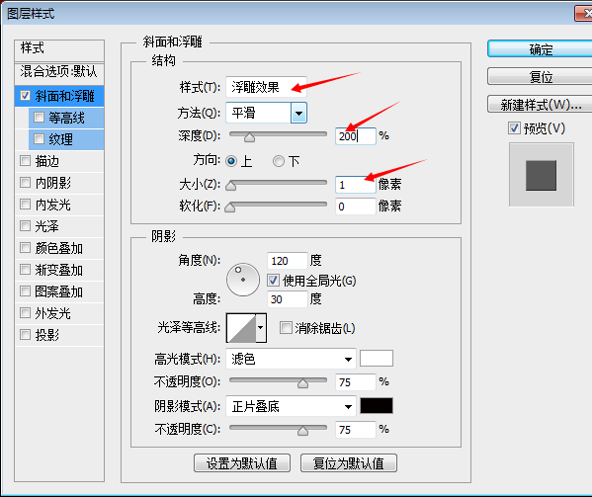Open the 样式(T) 浮雕效果 dropdown
This screenshot has height=497, width=592.
click(266, 87)
